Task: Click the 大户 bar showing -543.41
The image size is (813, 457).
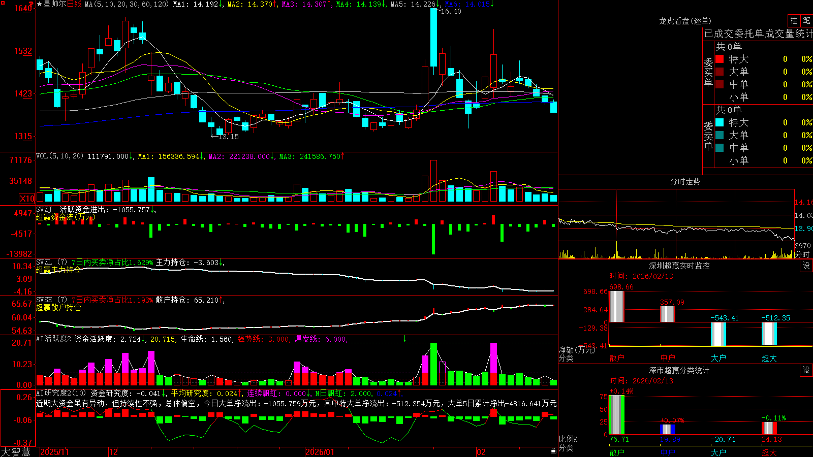Action: click(718, 334)
